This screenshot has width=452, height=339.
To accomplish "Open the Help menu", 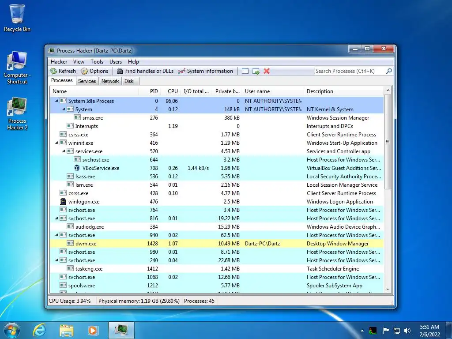I will 133,62.
